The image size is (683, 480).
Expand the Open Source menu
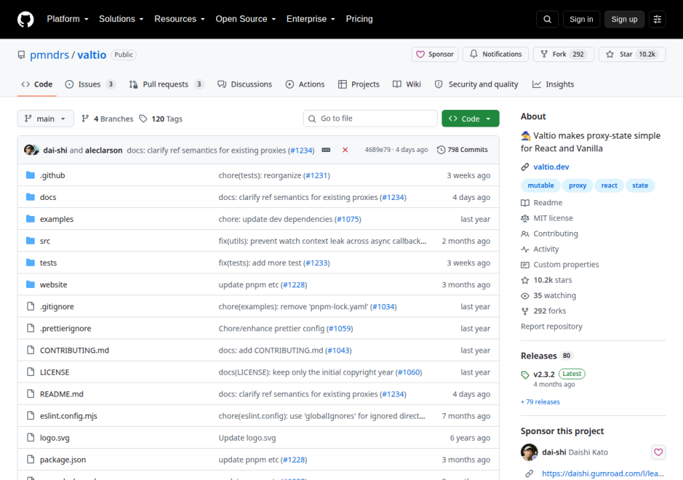245,19
